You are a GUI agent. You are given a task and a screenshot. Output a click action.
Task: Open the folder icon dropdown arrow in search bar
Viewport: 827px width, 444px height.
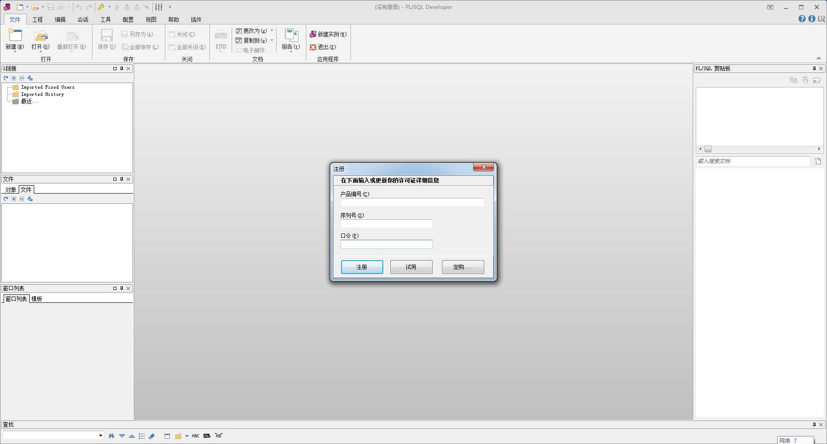[187, 436]
